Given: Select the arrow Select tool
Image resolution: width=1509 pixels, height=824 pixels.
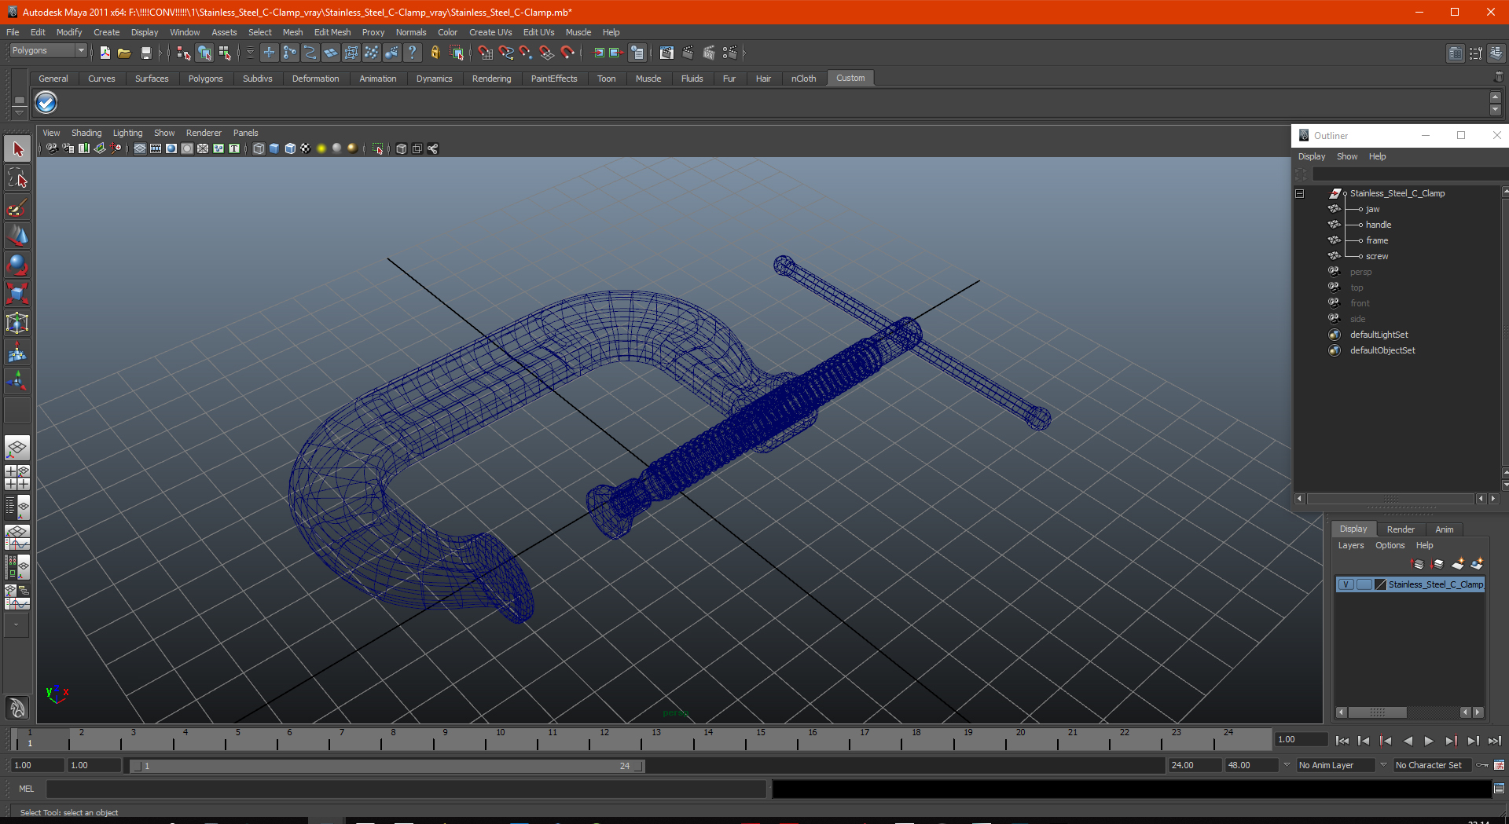Looking at the screenshot, I should pyautogui.click(x=17, y=149).
